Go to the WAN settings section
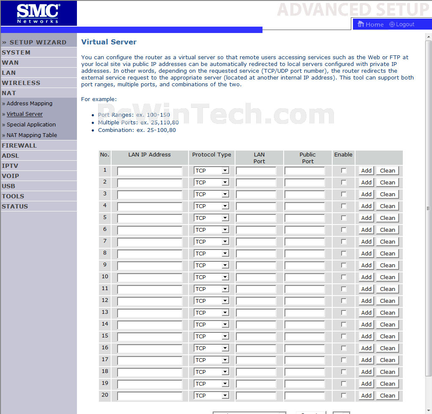 click(x=10, y=63)
